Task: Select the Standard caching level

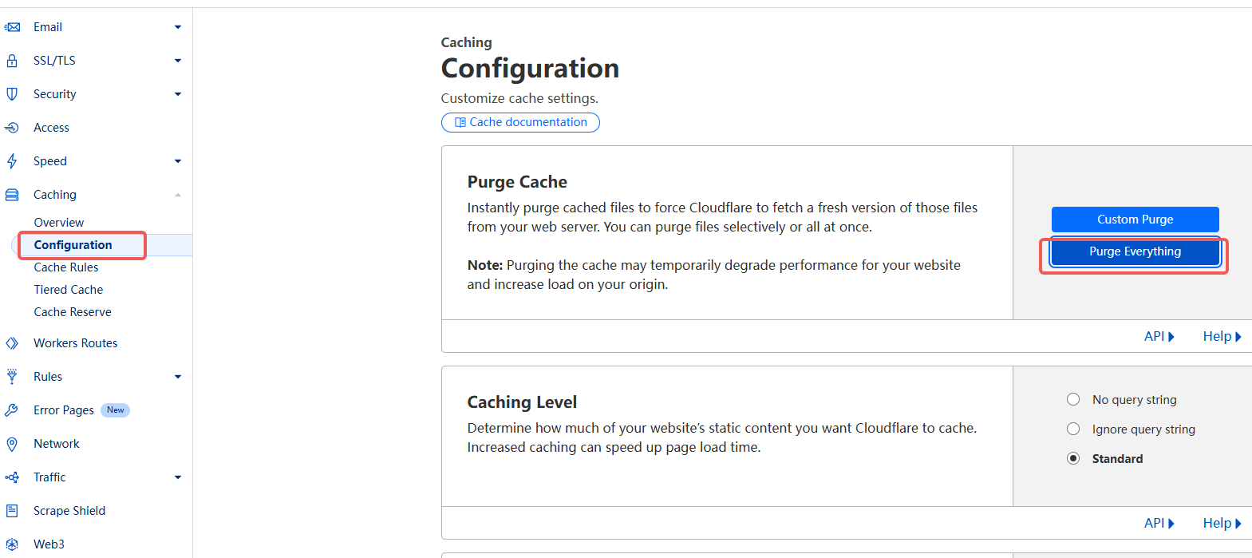Action: pos(1073,458)
